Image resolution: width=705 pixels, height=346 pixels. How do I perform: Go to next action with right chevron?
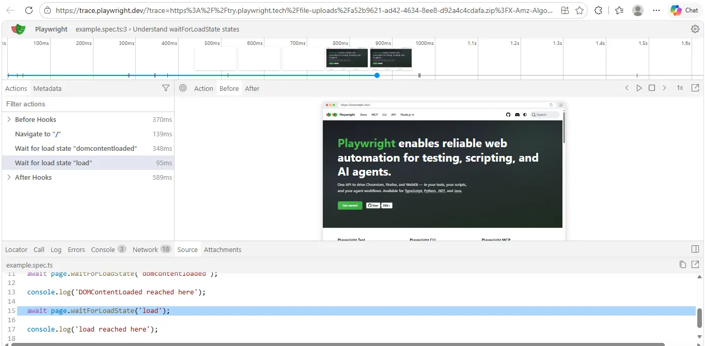pos(664,88)
